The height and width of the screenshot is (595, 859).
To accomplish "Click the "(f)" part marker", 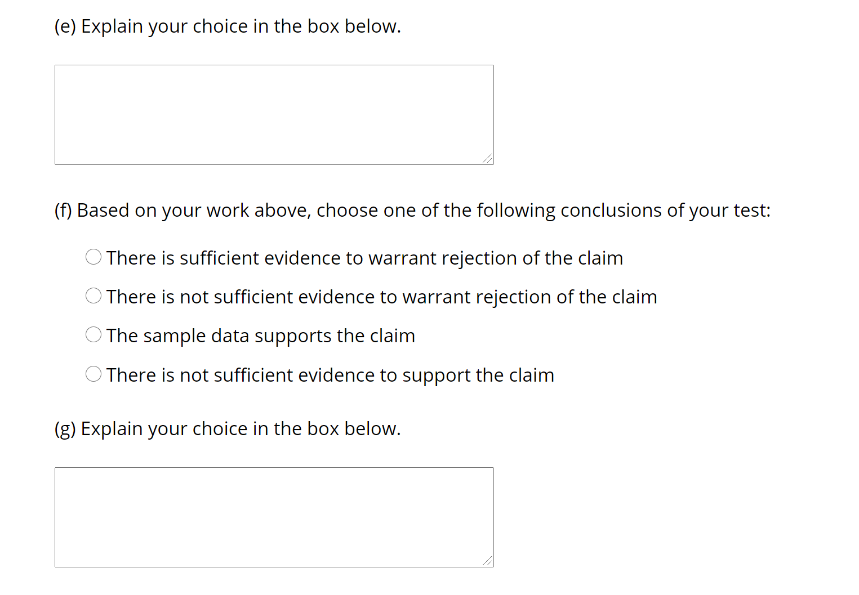I will [x=63, y=210].
